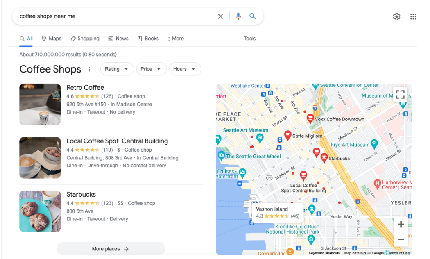430x259 pixels.
Task: Open options dots next to Coffee Shops
Action: pos(89,69)
